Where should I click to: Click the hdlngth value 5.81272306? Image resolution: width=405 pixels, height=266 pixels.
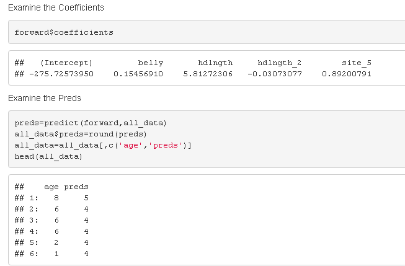[x=208, y=74]
